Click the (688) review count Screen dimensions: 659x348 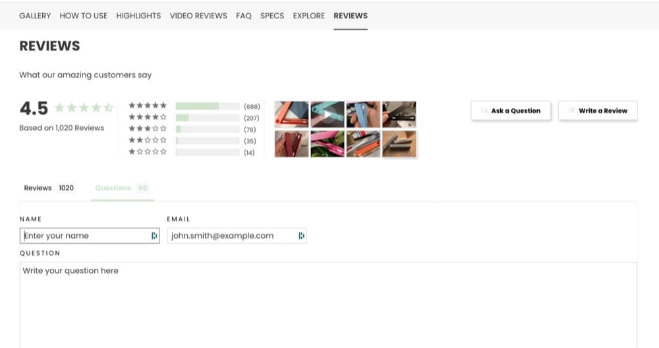pos(252,106)
